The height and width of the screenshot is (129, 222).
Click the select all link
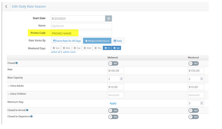[56, 52]
